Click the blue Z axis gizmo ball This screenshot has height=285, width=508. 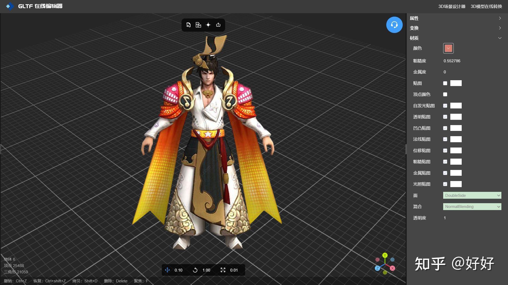click(x=378, y=268)
